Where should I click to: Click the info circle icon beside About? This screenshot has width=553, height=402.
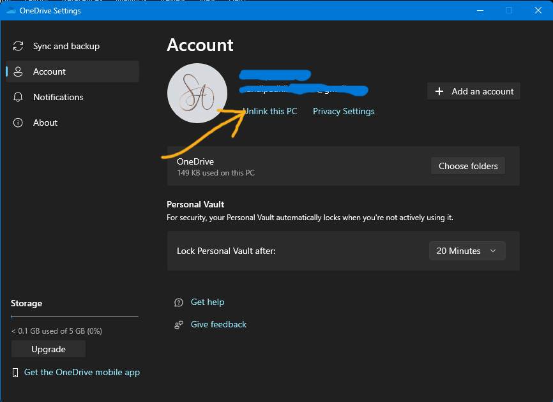point(18,123)
